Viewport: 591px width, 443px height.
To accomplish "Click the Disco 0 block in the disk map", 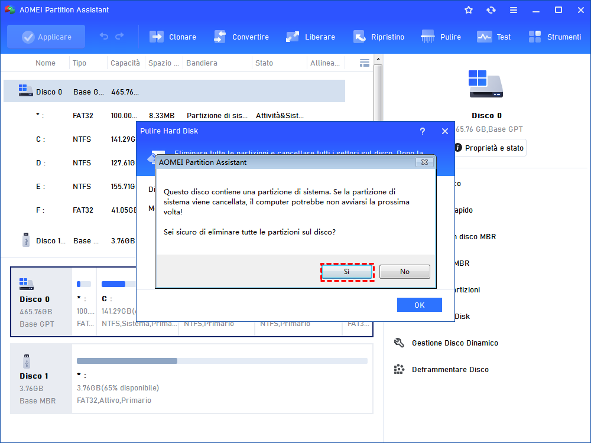I will 41,301.
